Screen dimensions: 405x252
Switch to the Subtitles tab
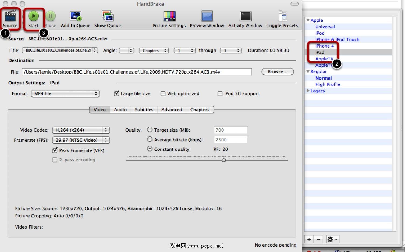[x=144, y=110]
